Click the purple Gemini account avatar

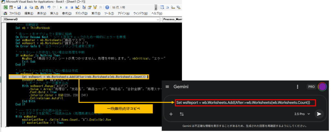pyautogui.click(x=321, y=87)
